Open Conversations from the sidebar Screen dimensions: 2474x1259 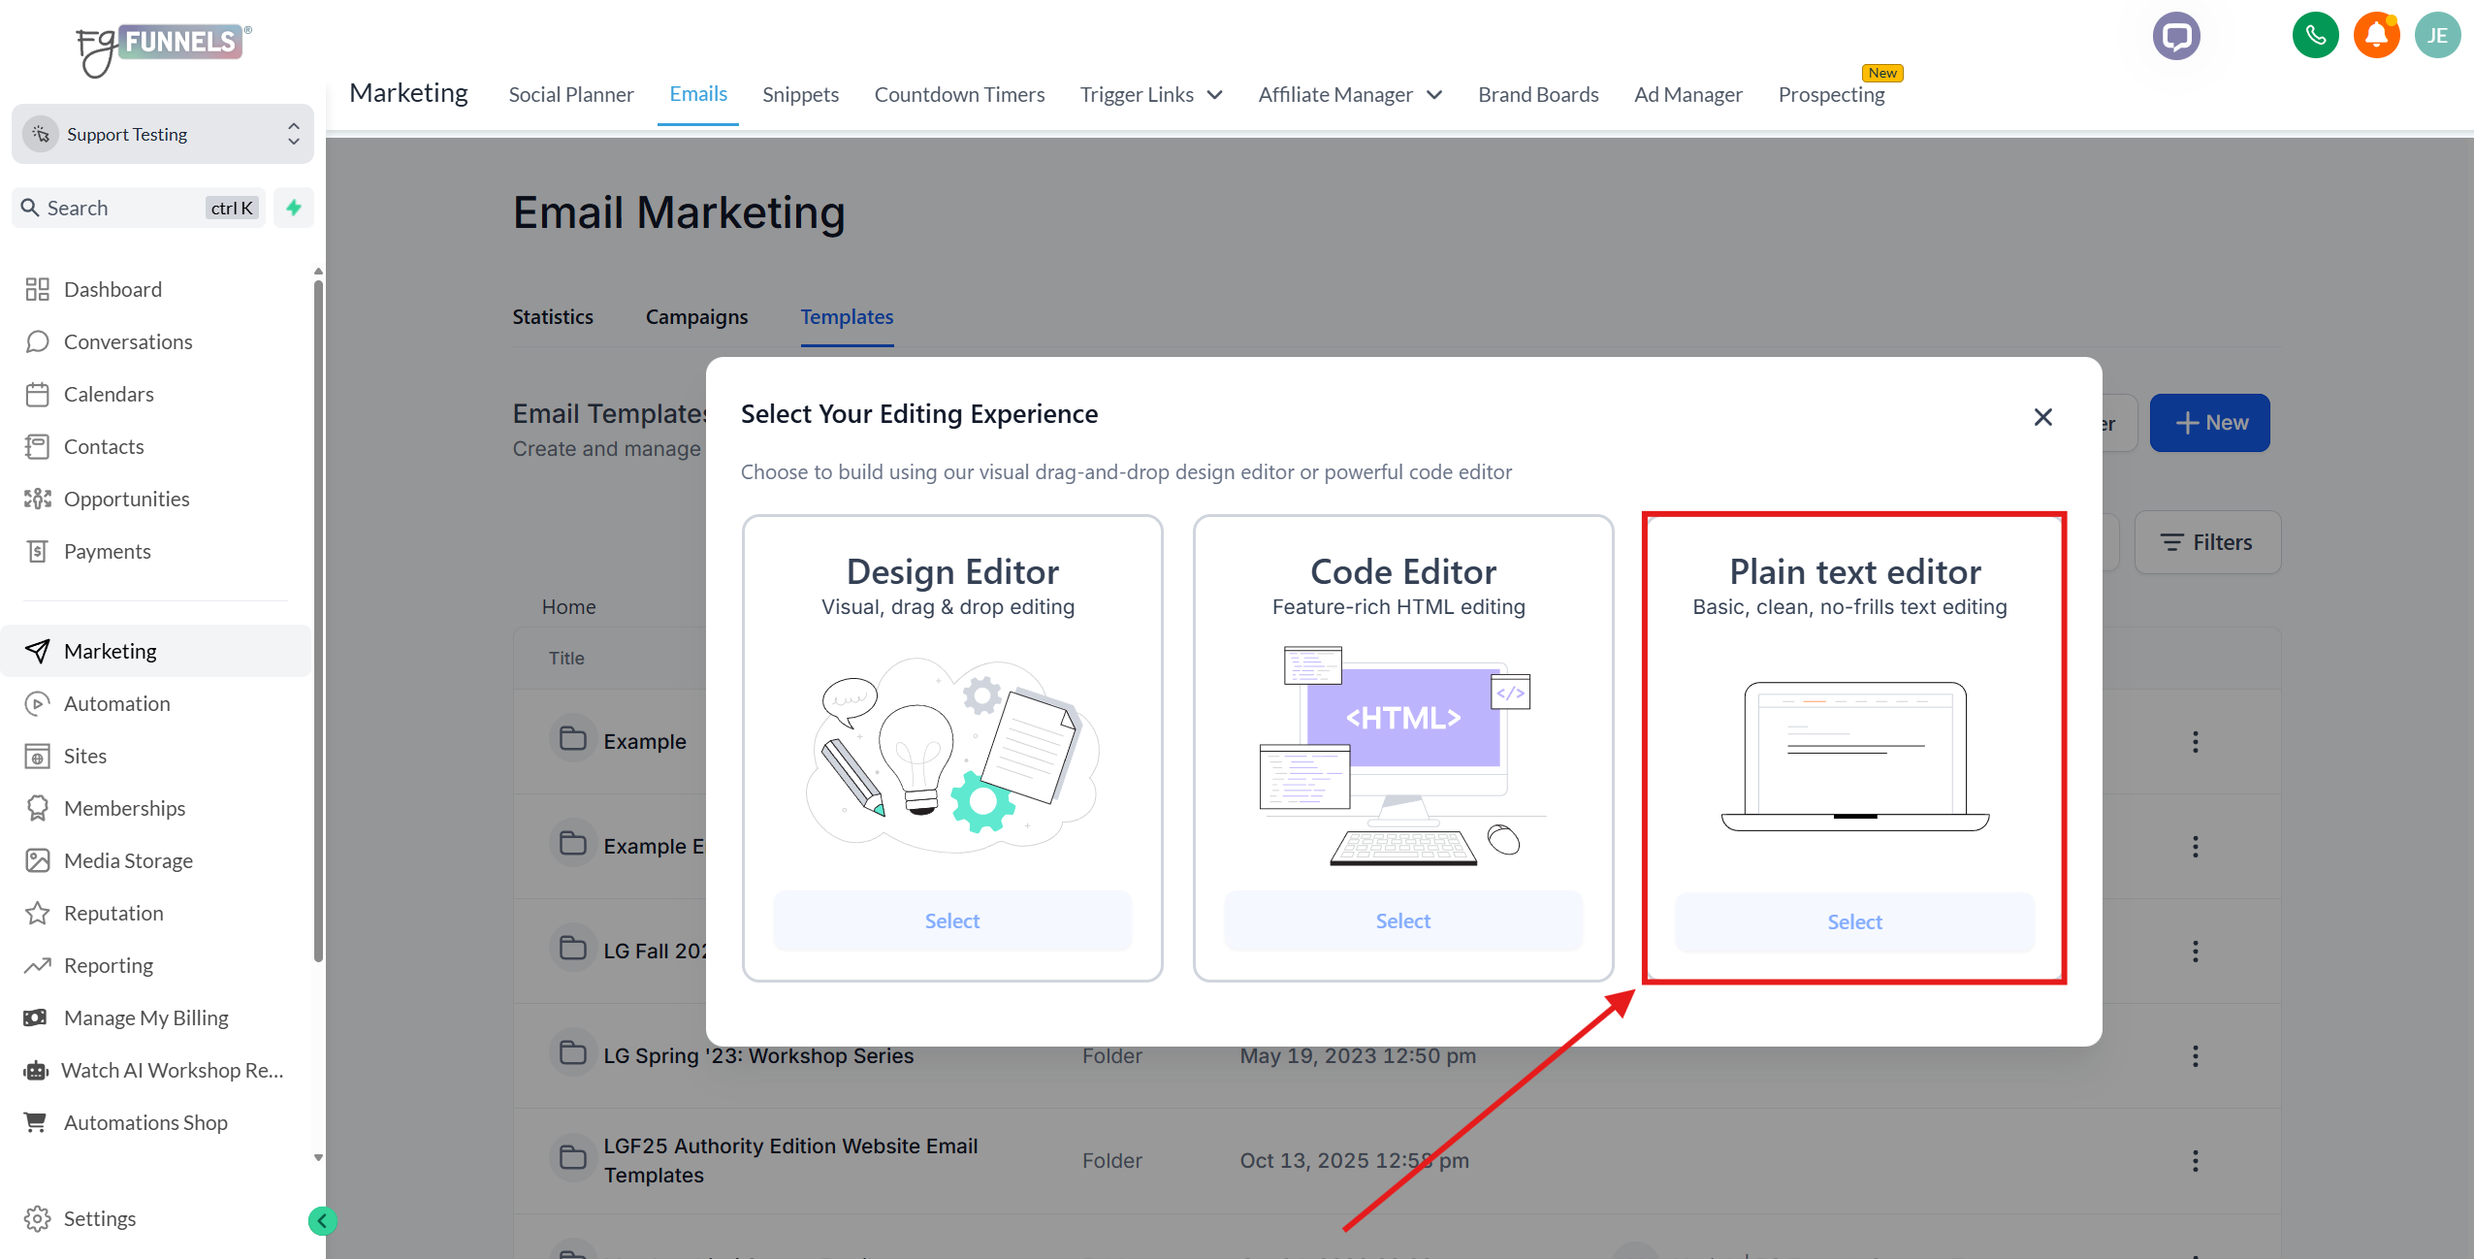(128, 341)
